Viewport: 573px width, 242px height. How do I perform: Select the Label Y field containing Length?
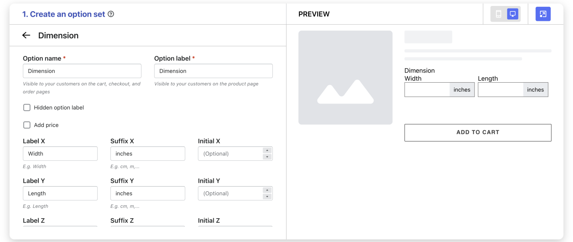(x=60, y=194)
